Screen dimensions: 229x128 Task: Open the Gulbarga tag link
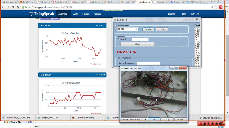[x=56, y=19]
